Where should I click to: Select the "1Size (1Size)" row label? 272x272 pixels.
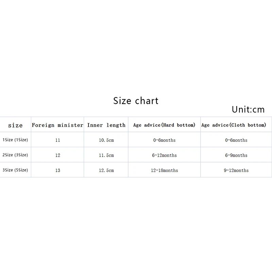point(15,140)
